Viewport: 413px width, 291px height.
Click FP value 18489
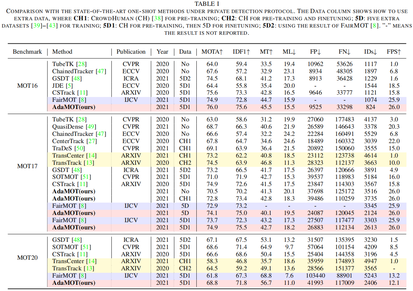pos(315,141)
